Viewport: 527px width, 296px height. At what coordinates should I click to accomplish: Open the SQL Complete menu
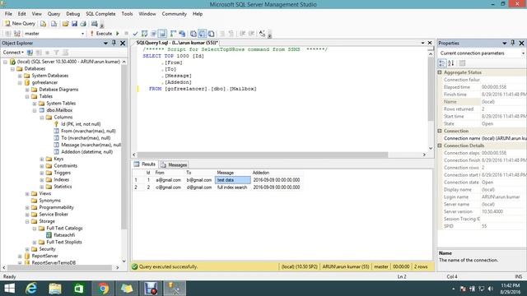point(100,14)
